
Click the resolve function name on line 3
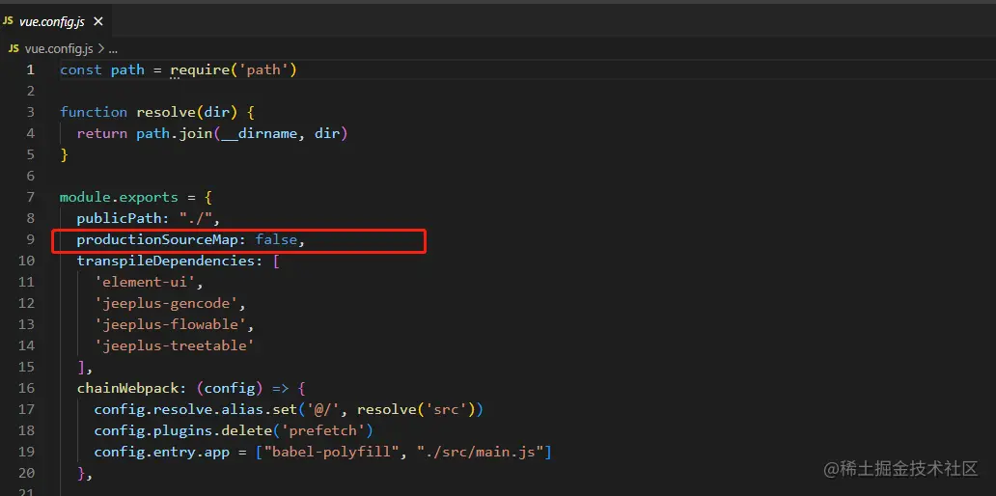tap(165, 112)
